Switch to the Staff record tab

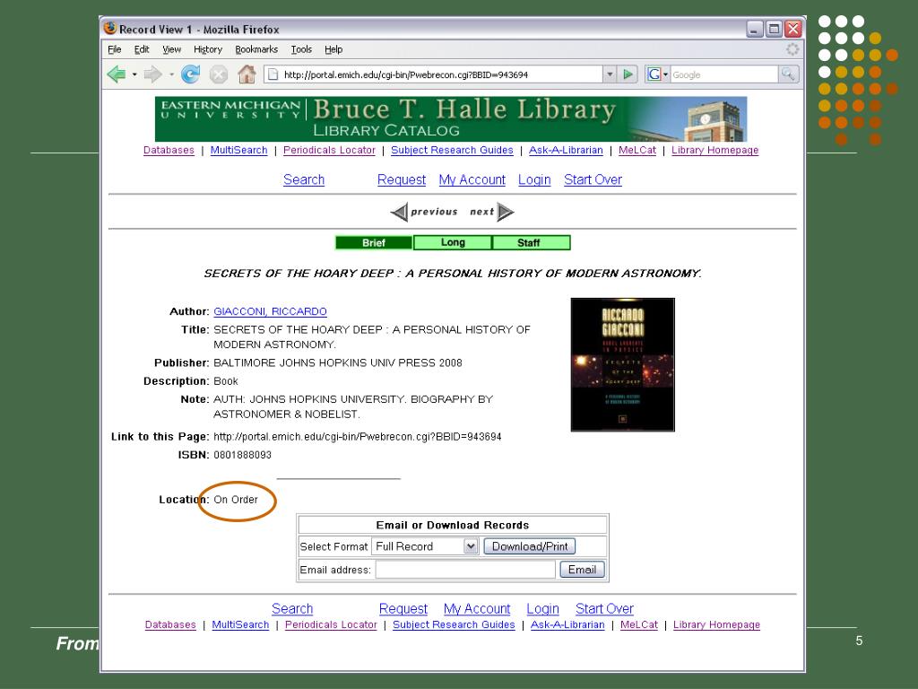tap(531, 242)
